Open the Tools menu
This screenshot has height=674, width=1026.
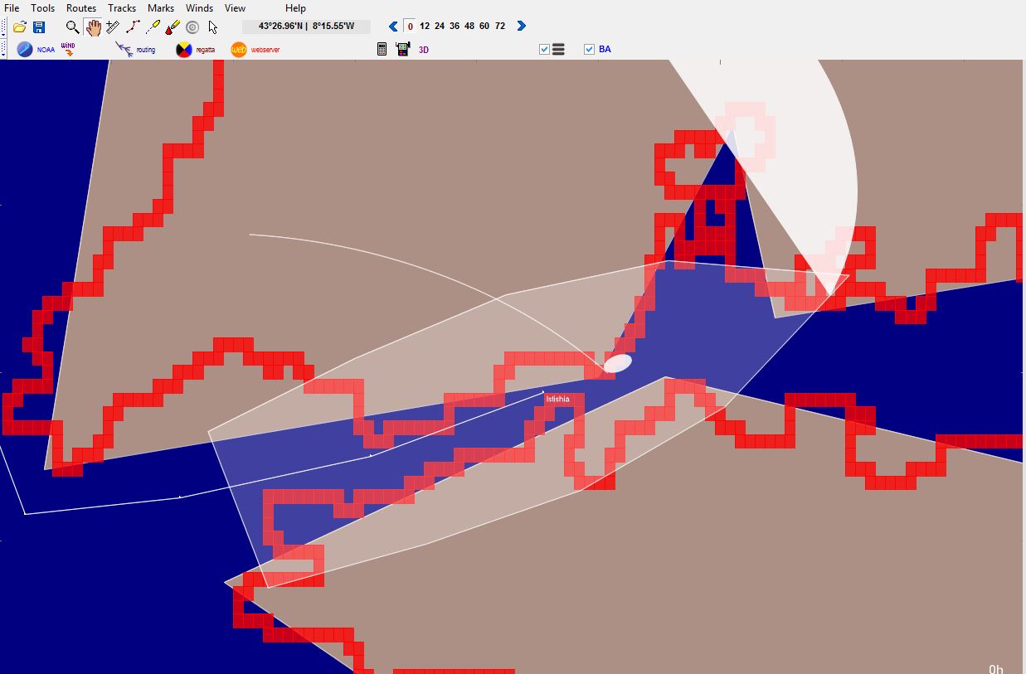(x=43, y=7)
